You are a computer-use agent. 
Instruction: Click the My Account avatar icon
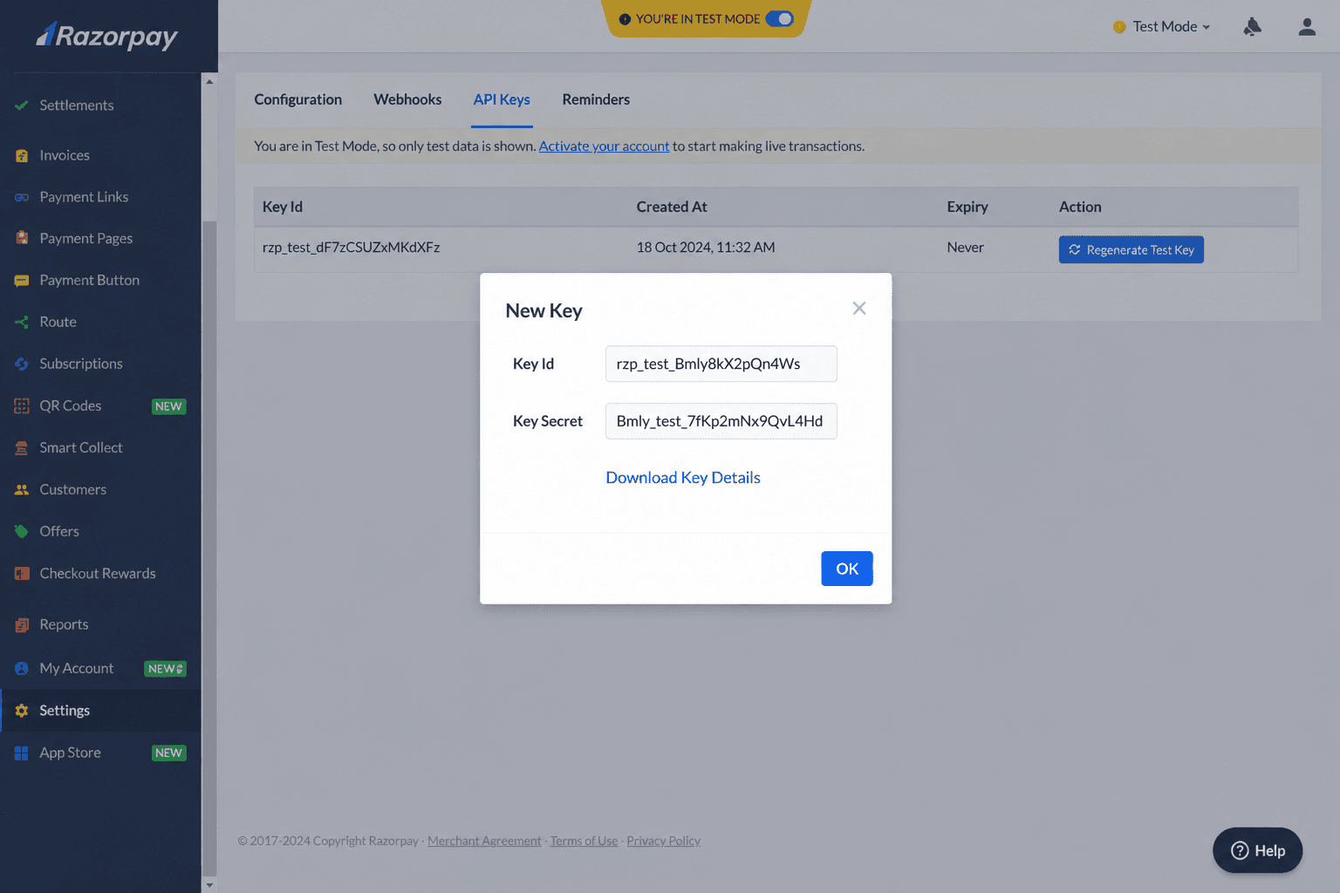[x=22, y=668]
